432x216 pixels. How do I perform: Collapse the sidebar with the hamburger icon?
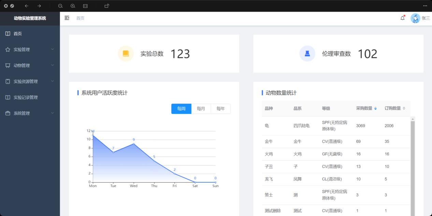(67, 18)
